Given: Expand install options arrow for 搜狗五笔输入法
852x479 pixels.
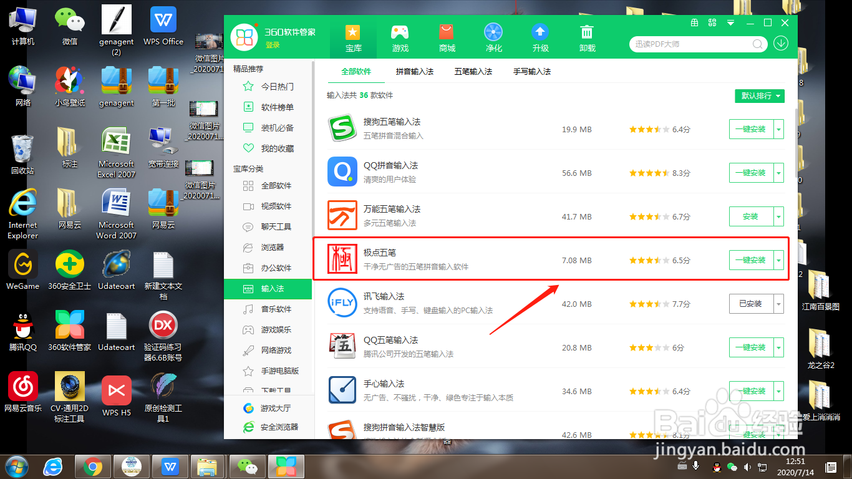Looking at the screenshot, I should (778, 129).
